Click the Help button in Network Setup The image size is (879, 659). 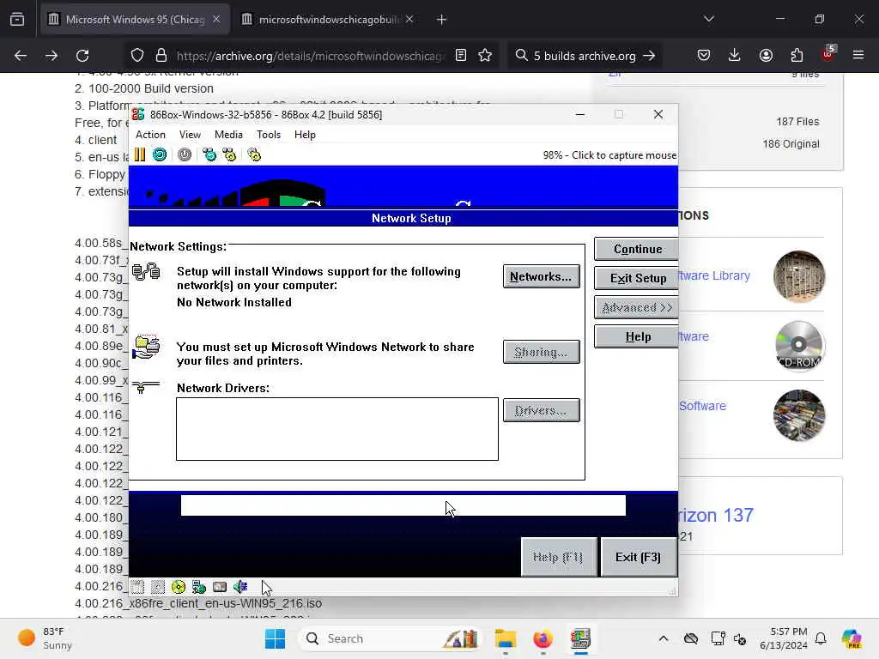click(636, 336)
